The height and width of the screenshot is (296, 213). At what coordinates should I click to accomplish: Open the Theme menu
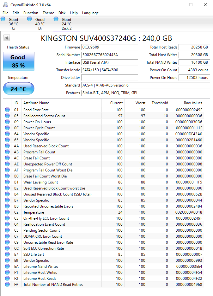point(48,13)
